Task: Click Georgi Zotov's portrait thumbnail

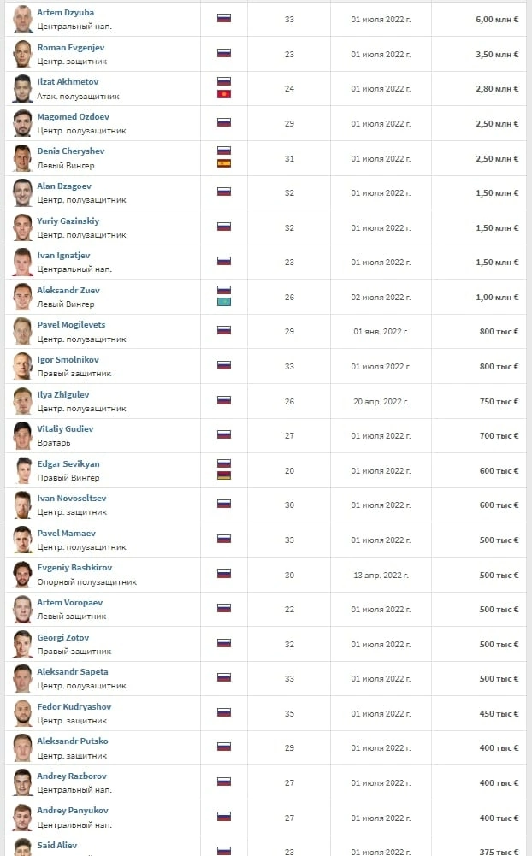Action: pos(22,643)
